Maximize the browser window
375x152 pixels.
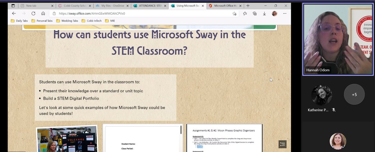coord(276,6)
